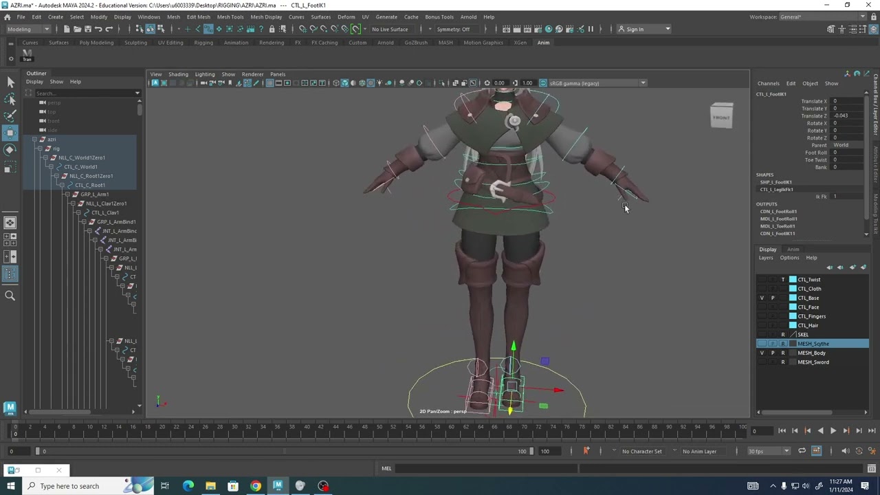The image size is (880, 495).
Task: Toggle visibility V box of CTL_Base layer
Action: click(762, 298)
